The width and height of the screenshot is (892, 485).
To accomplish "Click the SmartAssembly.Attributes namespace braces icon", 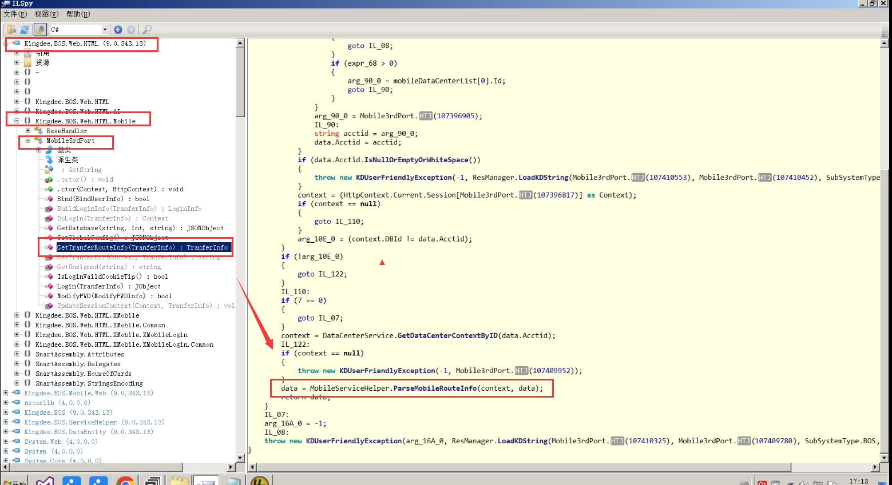I will pos(27,354).
